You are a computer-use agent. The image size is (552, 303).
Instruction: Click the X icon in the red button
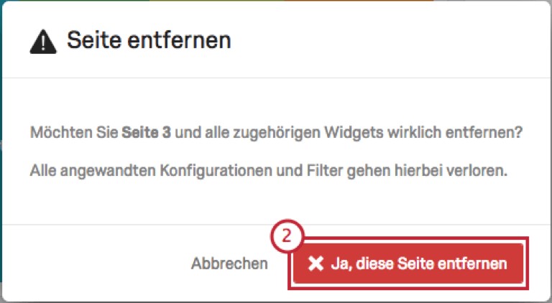click(x=316, y=264)
